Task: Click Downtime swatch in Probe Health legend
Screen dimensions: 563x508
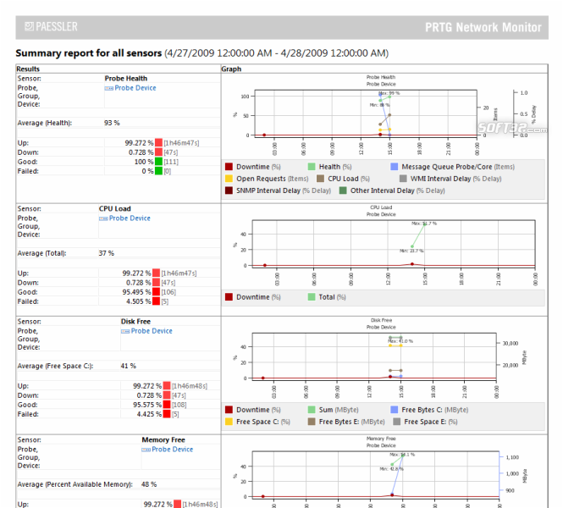Action: (x=229, y=167)
